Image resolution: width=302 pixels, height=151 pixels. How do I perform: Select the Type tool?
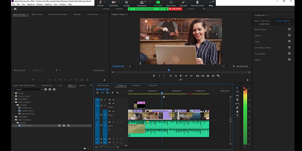point(237,116)
